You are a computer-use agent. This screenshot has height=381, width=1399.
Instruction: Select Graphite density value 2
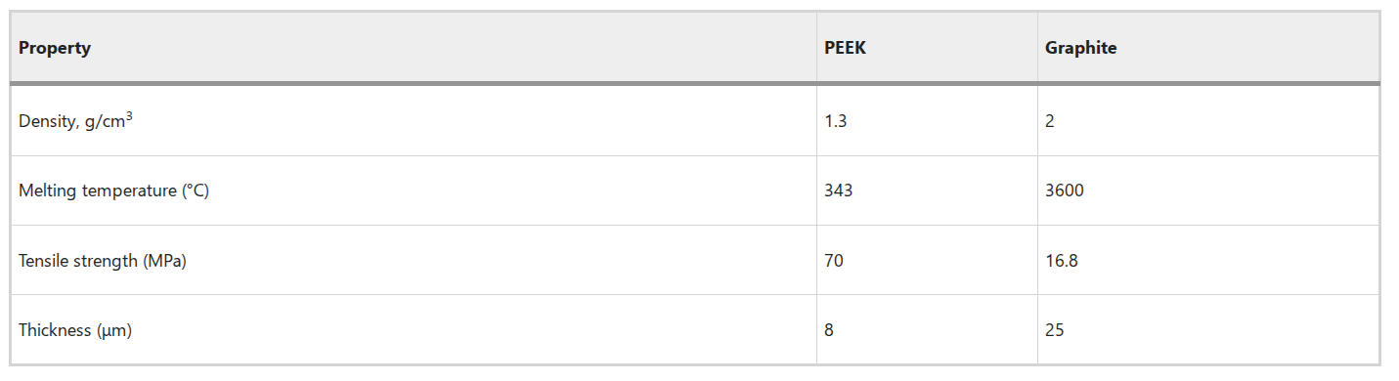(x=1050, y=121)
